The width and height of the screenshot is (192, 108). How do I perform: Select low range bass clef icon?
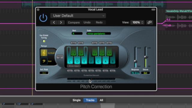click(44, 61)
